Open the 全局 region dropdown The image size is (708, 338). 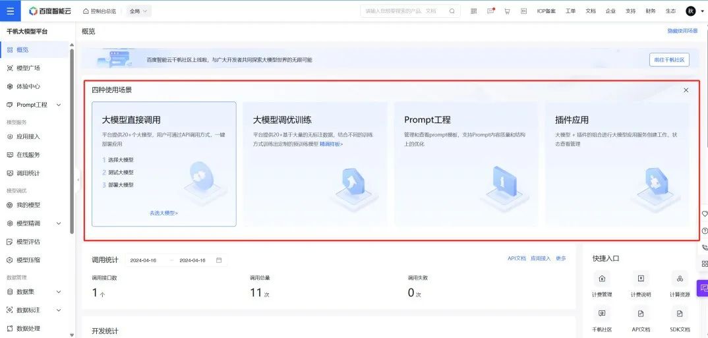point(138,11)
